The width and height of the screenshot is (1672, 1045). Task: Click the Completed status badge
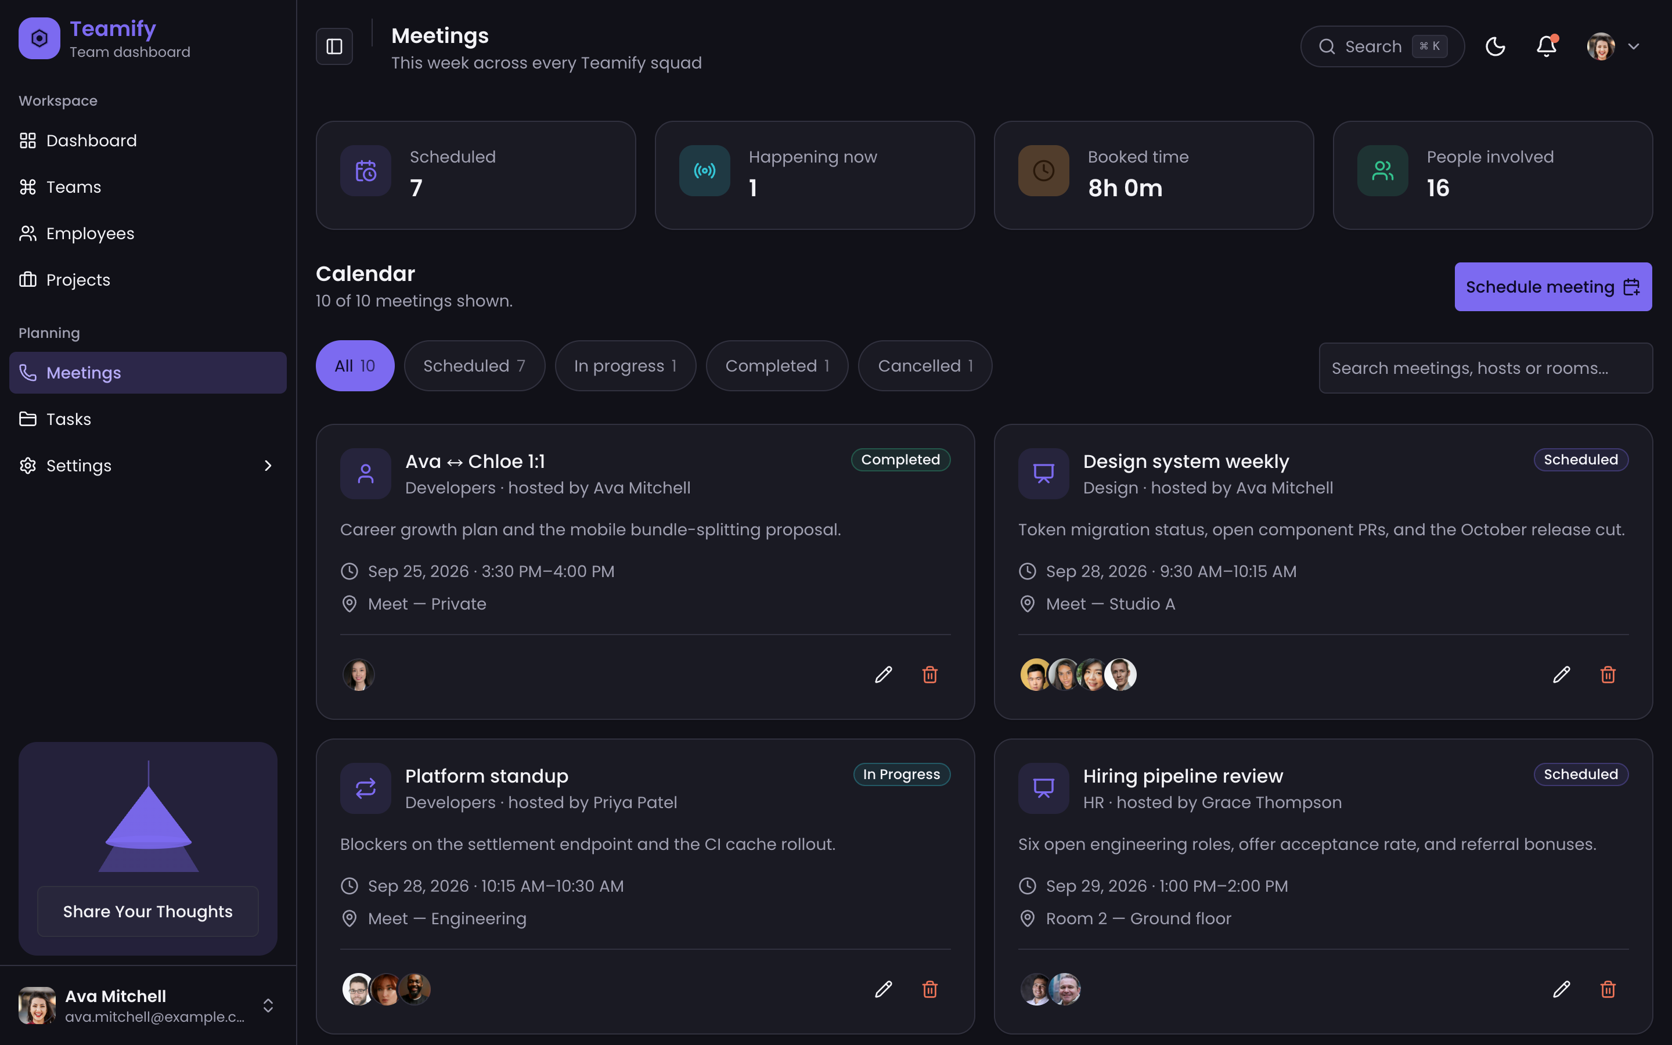tap(900, 460)
